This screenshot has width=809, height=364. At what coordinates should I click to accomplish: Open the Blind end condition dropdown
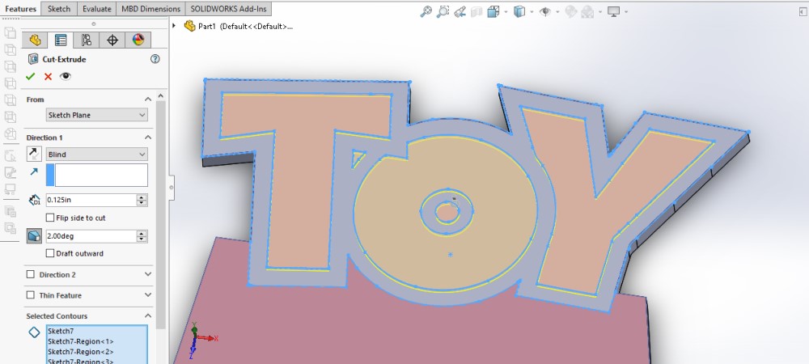(x=97, y=154)
